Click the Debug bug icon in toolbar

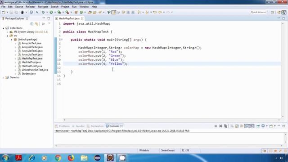click(x=43, y=12)
